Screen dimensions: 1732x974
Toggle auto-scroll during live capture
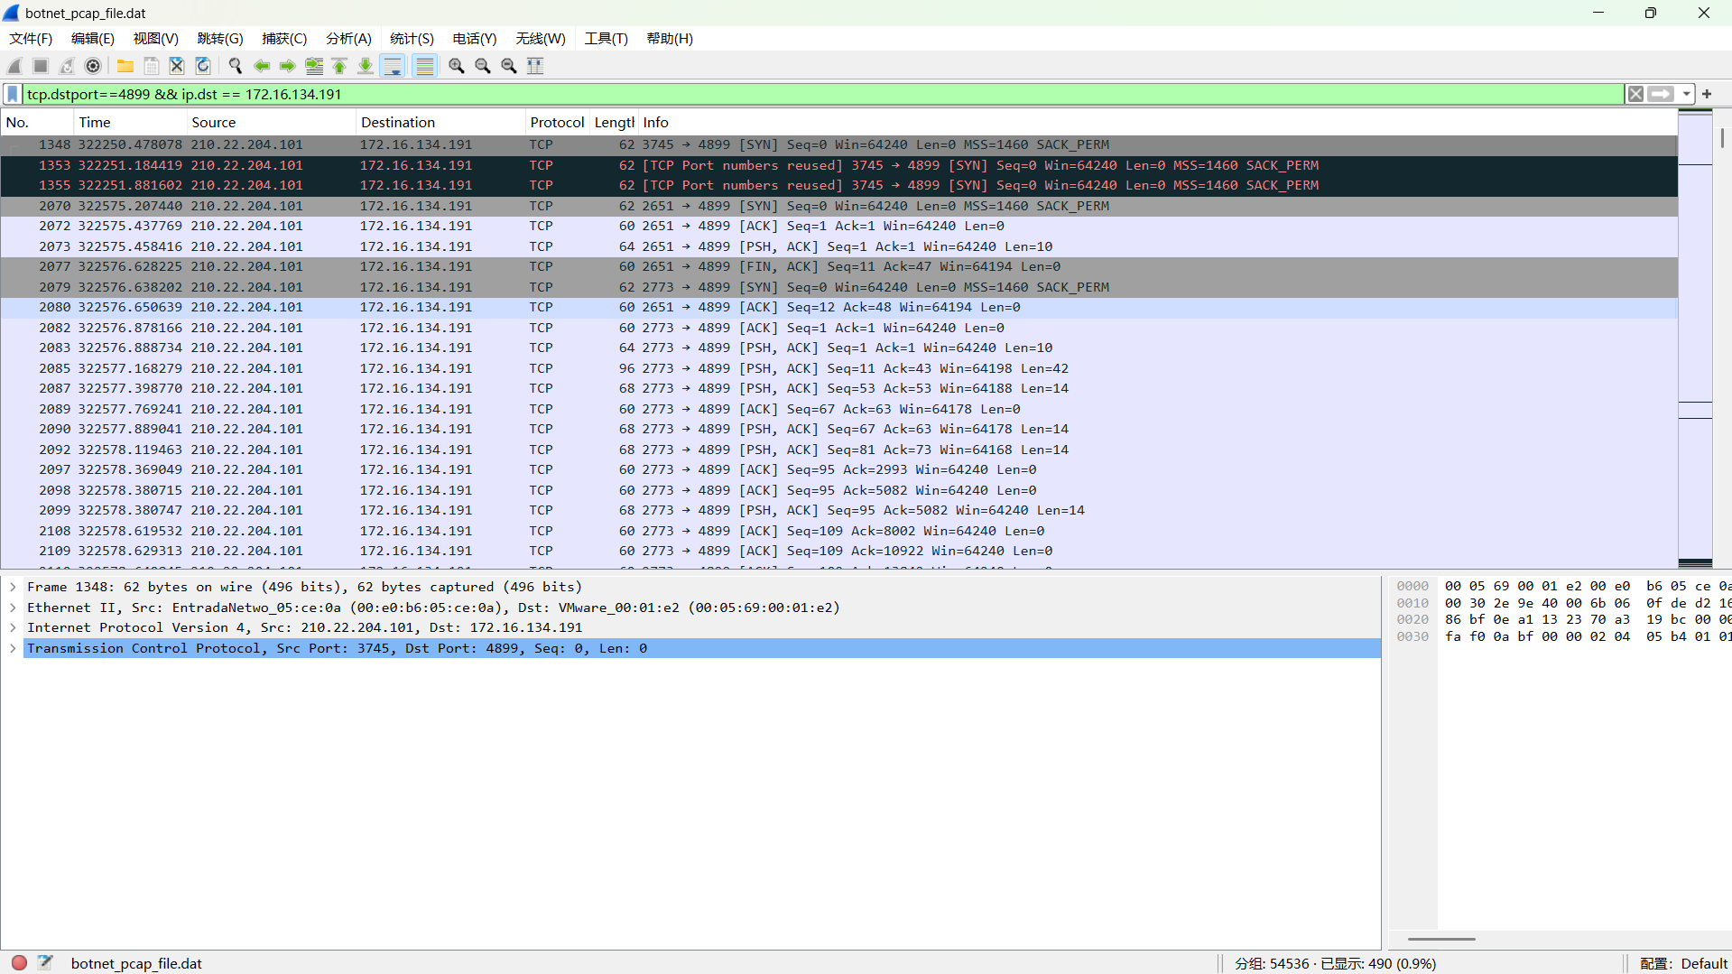pyautogui.click(x=393, y=66)
